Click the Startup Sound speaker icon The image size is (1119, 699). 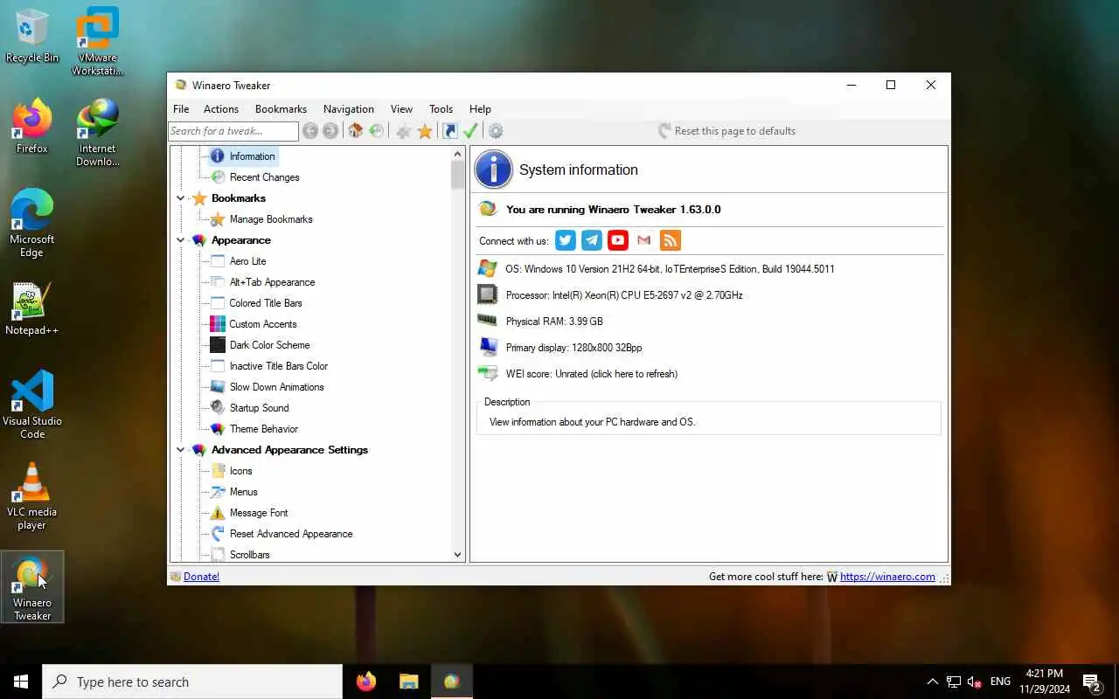(218, 408)
